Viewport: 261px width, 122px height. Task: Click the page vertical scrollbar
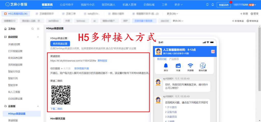pos(259,60)
